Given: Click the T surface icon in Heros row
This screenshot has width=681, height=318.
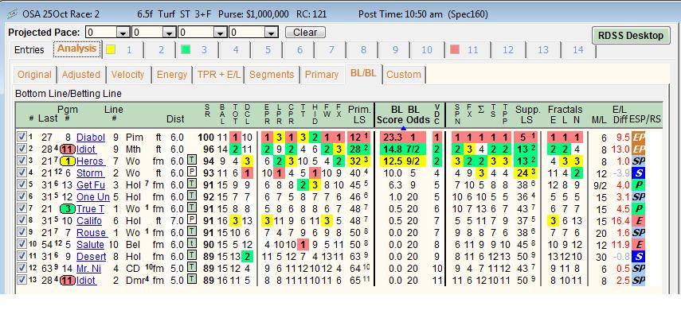Looking at the screenshot, I should pos(191,161).
